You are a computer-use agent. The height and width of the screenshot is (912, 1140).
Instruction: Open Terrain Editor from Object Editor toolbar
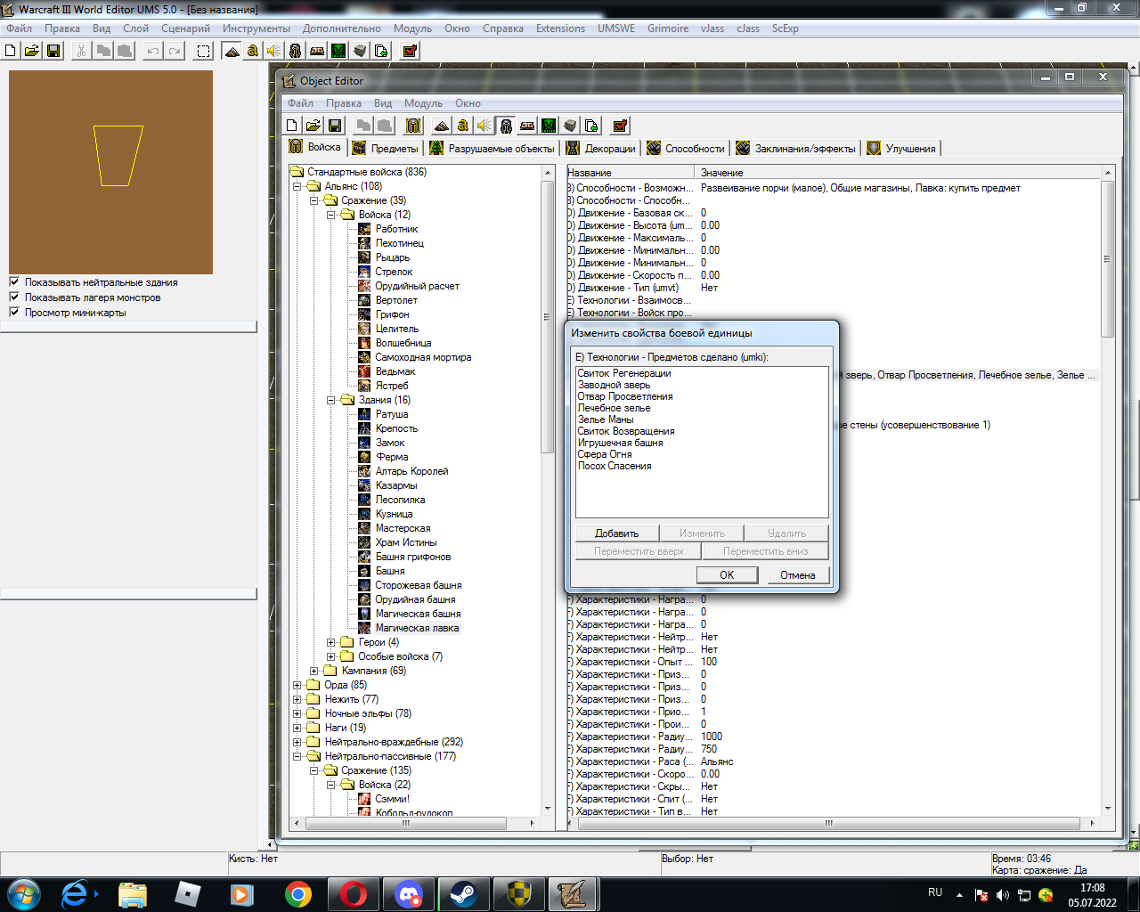click(x=442, y=126)
